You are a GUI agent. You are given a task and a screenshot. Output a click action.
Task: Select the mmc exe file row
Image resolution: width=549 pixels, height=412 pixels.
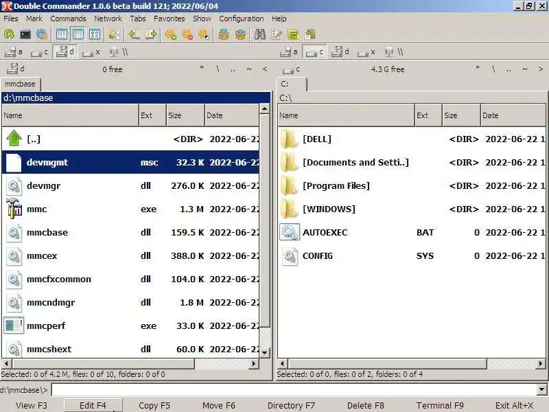point(130,209)
